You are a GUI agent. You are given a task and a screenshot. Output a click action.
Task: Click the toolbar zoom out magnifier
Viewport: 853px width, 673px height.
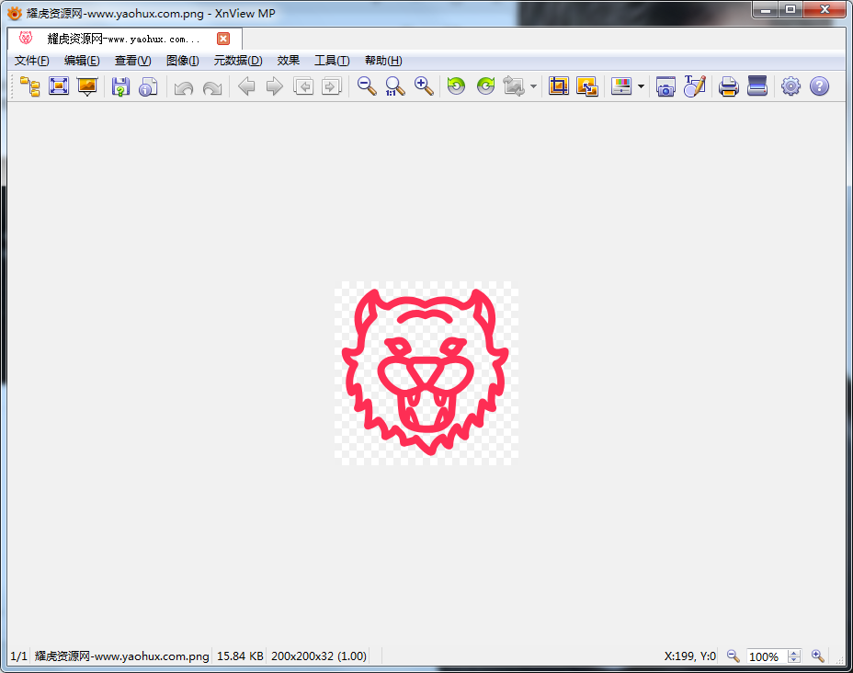pyautogui.click(x=367, y=87)
